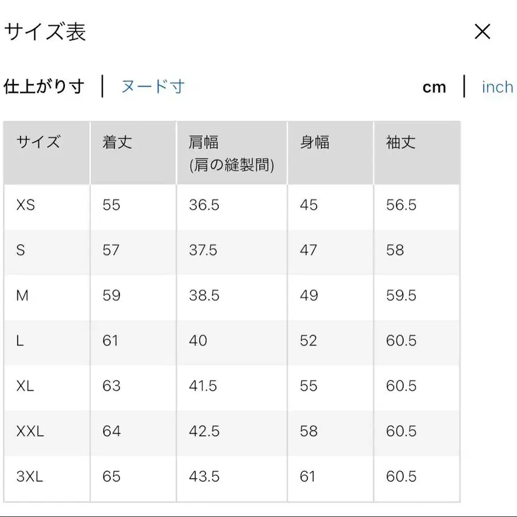
Task: Select cm as the unit
Action: point(435,87)
